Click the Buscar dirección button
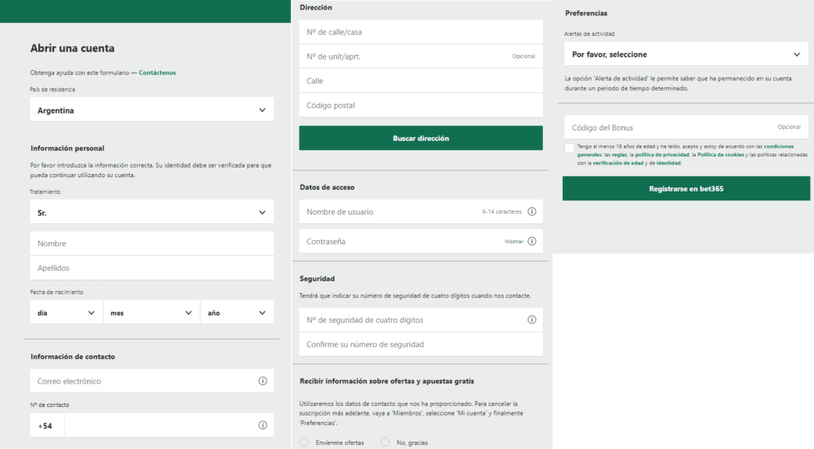The width and height of the screenshot is (814, 449). coord(421,138)
